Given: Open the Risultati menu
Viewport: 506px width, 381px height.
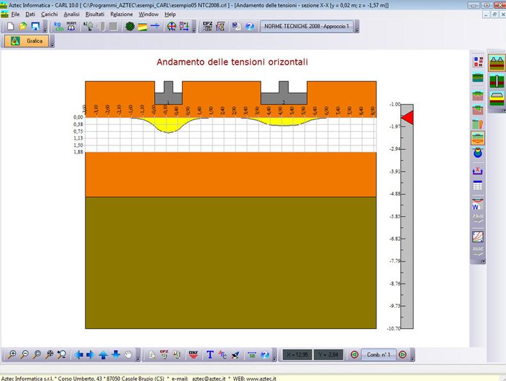Looking at the screenshot, I should (94, 13).
